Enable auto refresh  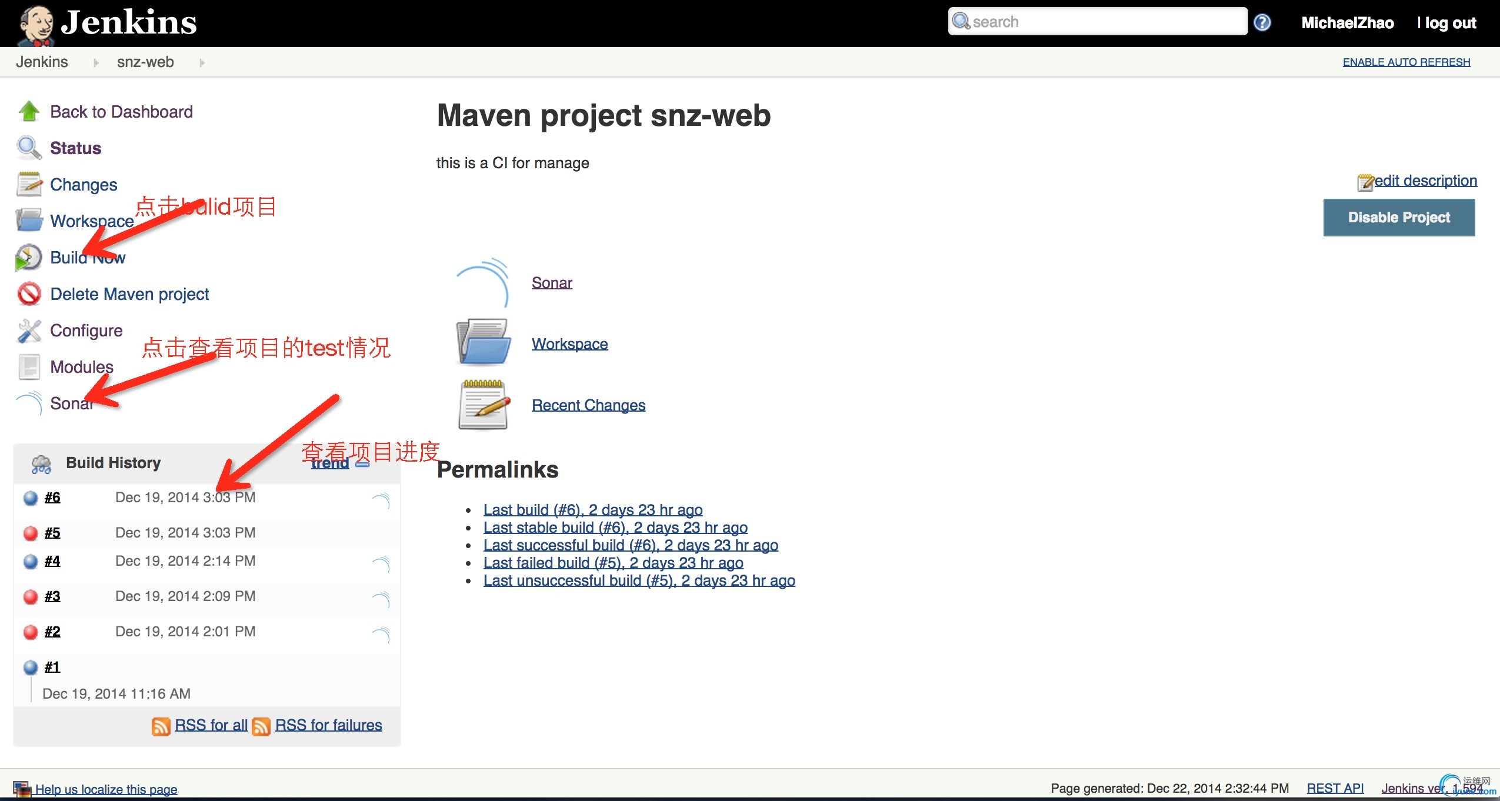coord(1406,62)
